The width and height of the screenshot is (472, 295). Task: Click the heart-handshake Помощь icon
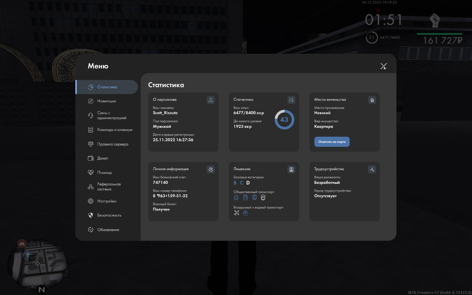[91, 173]
